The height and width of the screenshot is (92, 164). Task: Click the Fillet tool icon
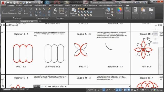(x=44, y=12)
